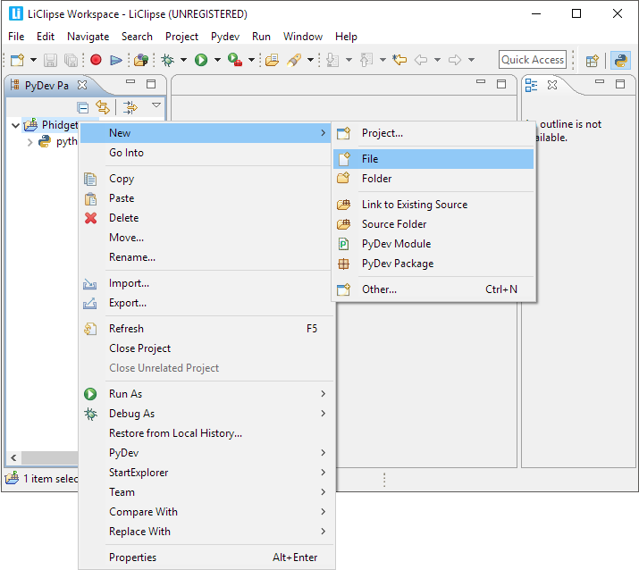Image resolution: width=639 pixels, height=570 pixels.
Task: Click the New wizard toolbar icon
Action: click(x=17, y=60)
